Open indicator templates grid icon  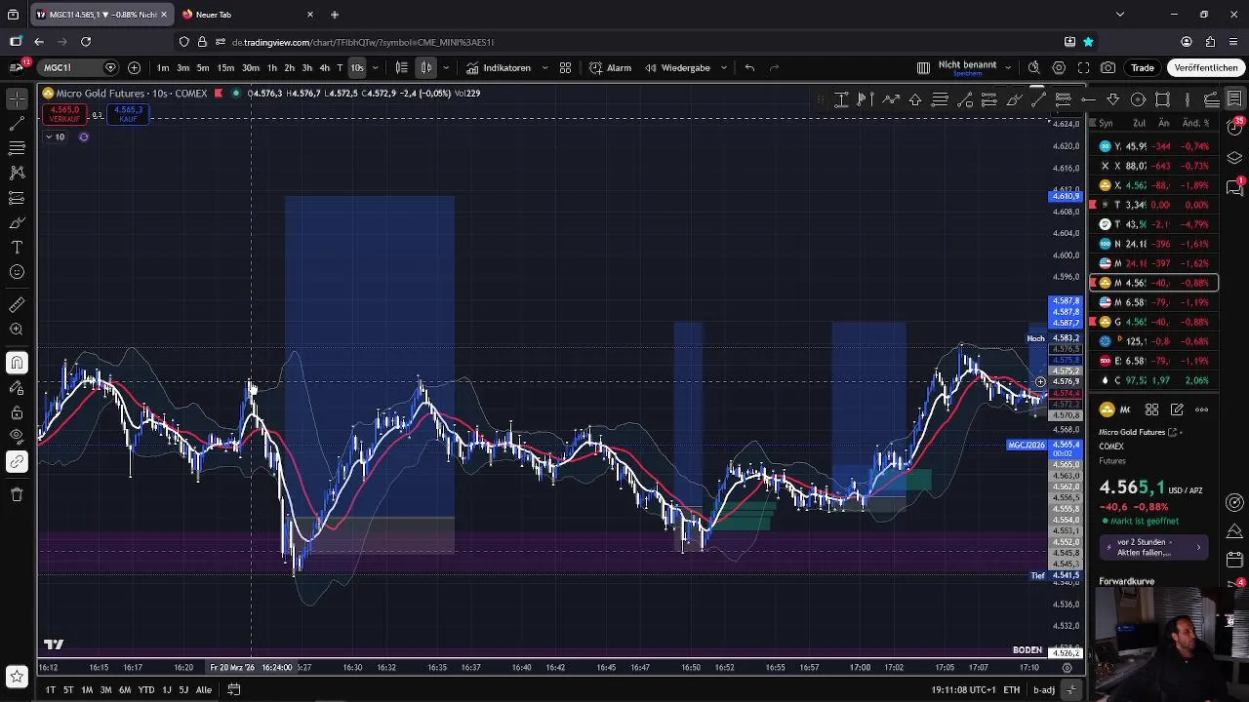565,67
